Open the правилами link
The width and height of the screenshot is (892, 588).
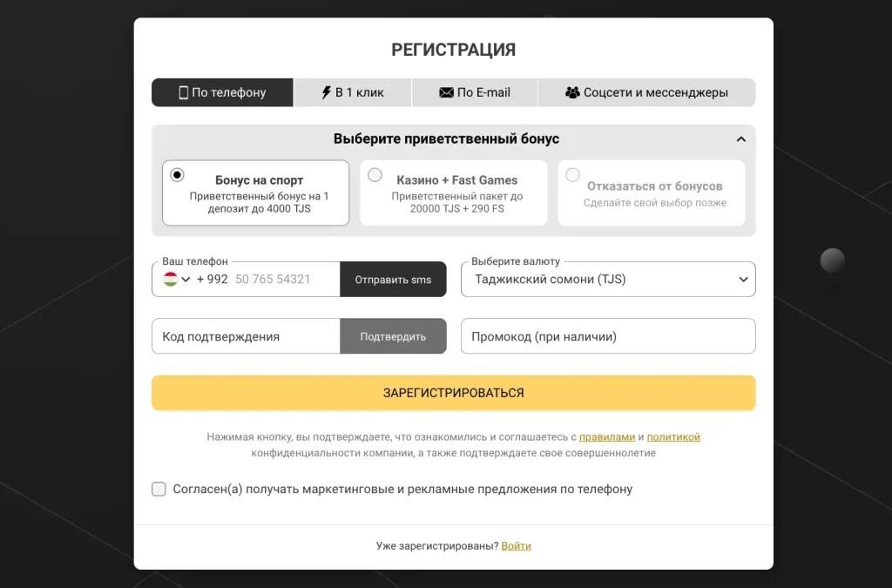click(607, 436)
